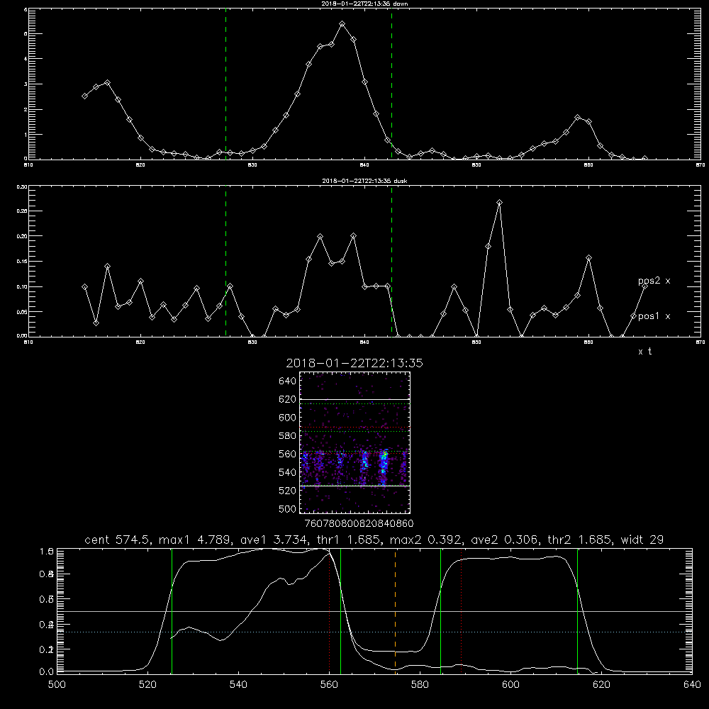Click the green vertical line near 525 in bottom plot
Image resolution: width=709 pixels, height=709 pixels.
(x=172, y=610)
